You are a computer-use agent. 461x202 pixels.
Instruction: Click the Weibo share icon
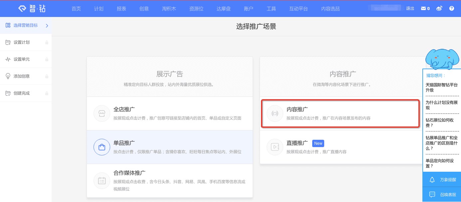pos(439,8)
